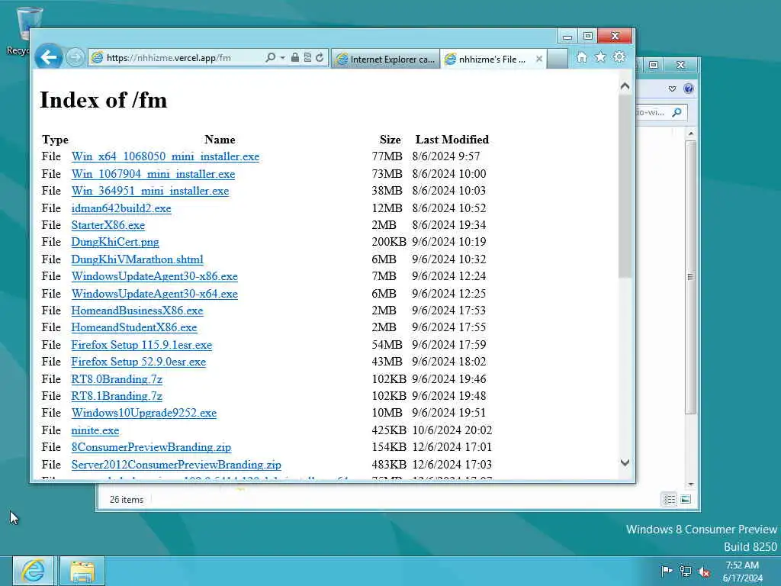Click the Explorer window scroll up arrow

click(691, 134)
